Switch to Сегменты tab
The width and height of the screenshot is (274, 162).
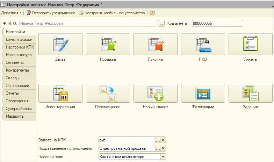coord(19,62)
